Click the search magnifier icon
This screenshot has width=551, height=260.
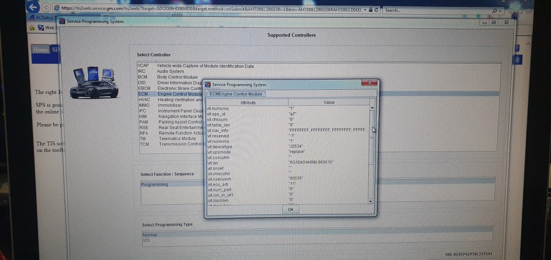coord(495,11)
